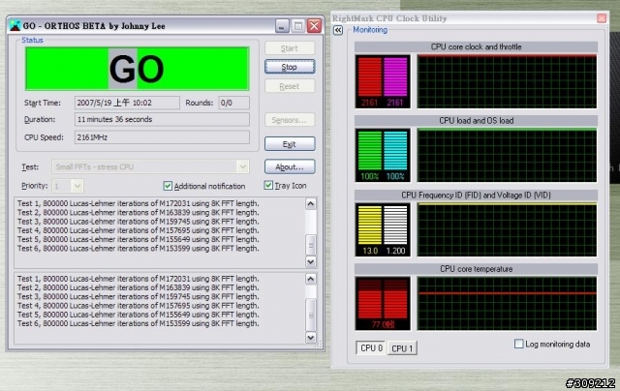Click the magenta throttle bar gauge
Screen dimensions: 620x391
395,77
